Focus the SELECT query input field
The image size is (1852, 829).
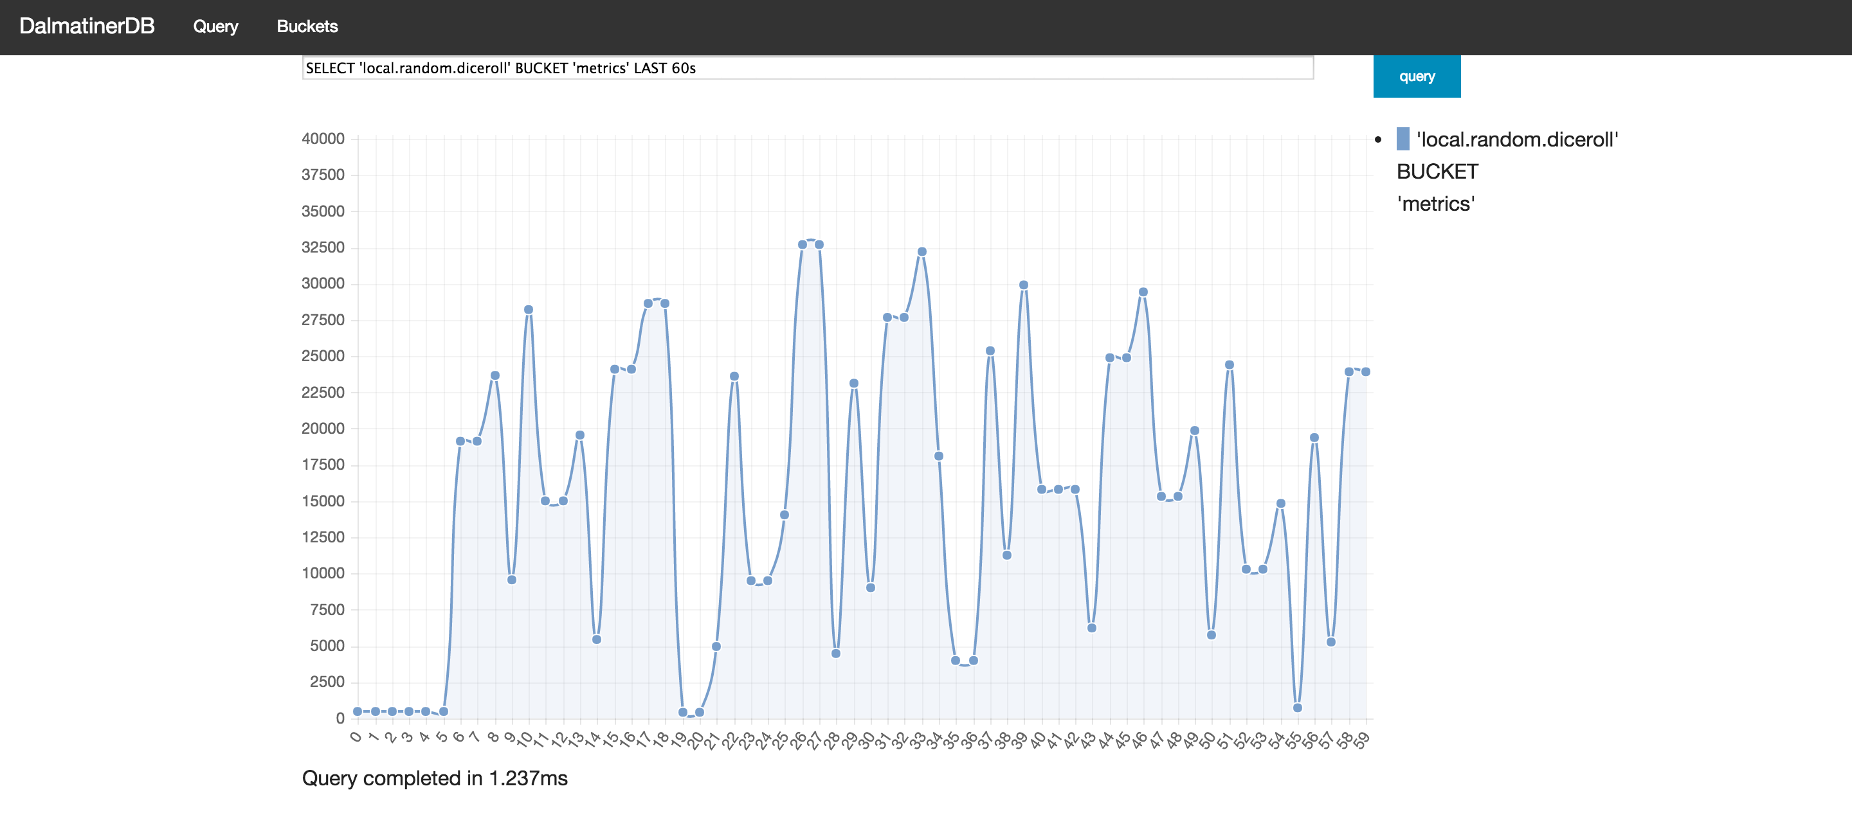coord(808,68)
